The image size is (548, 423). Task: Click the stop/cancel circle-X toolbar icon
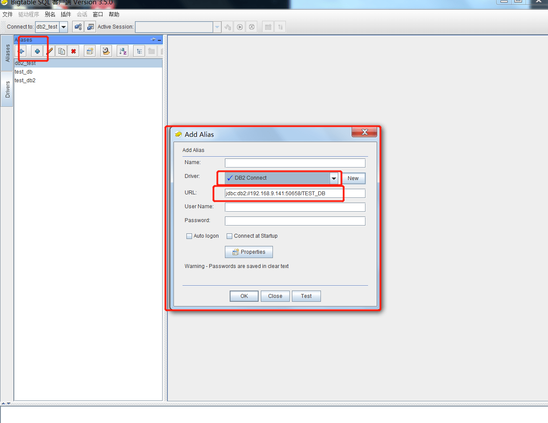pos(252,27)
